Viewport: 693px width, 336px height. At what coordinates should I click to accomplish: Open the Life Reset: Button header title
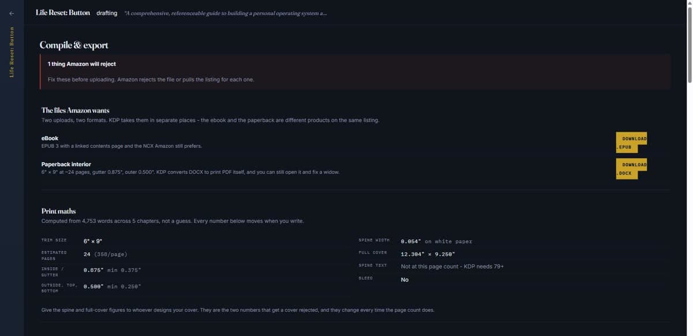(63, 13)
